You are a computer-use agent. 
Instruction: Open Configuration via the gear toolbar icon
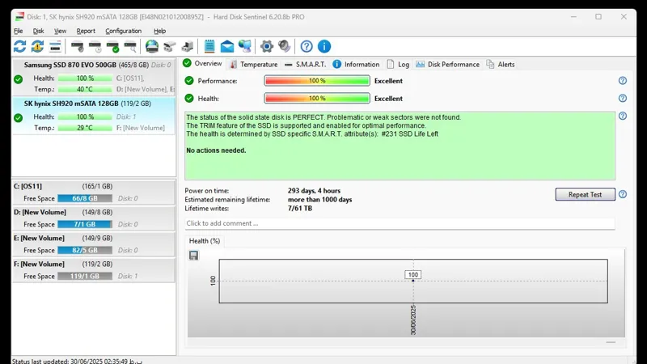(x=267, y=47)
